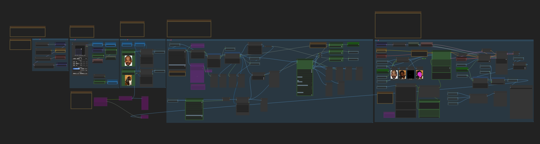Select the tall purple node below the image group
Viewport: 540px width, 144px height.
coord(145,103)
